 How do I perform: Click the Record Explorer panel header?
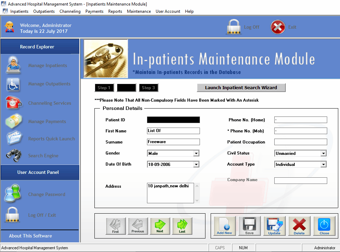40,47
